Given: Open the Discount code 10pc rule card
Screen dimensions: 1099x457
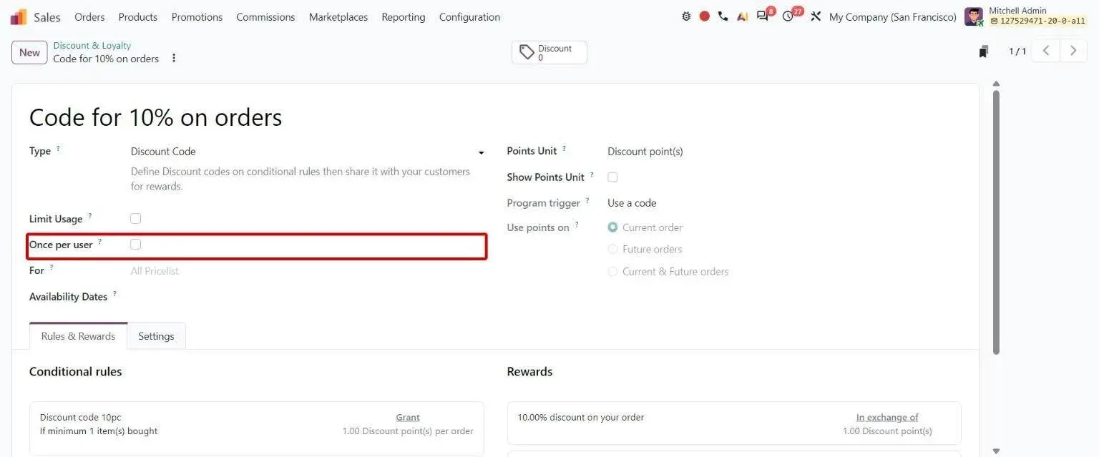Looking at the screenshot, I should pyautogui.click(x=257, y=428).
